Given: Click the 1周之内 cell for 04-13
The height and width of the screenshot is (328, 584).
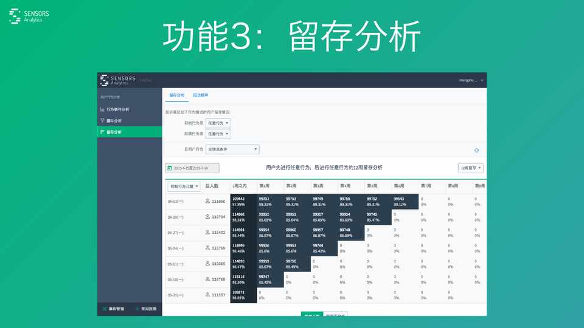Looking at the screenshot, I should click(x=243, y=201).
